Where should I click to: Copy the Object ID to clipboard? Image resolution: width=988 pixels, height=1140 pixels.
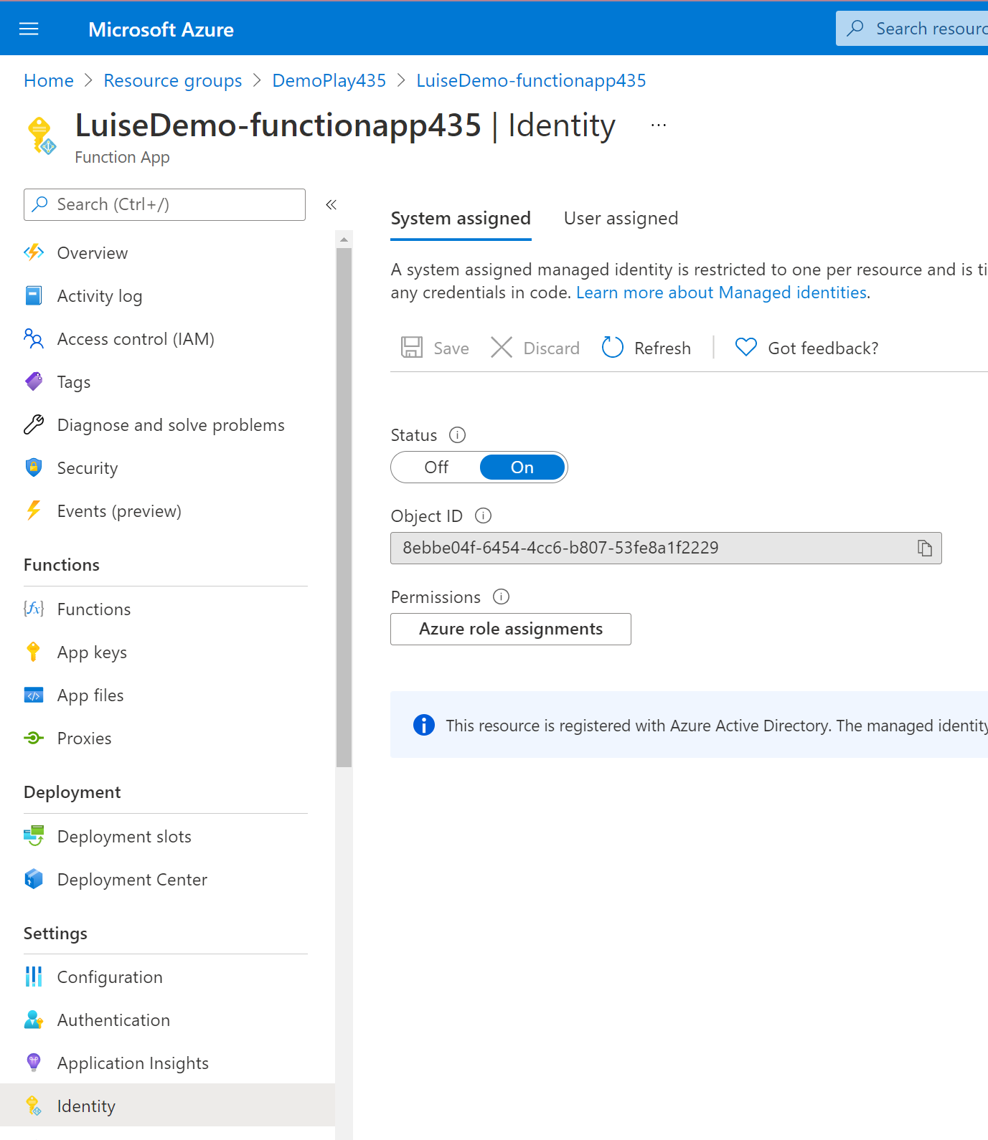tap(925, 548)
